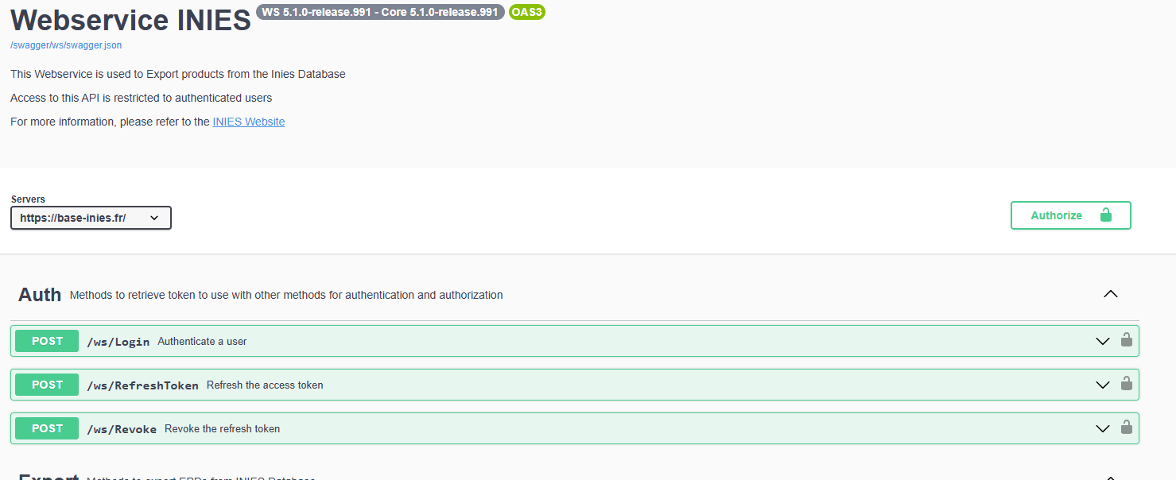Click the POST badge for /ws/RefreshToken
This screenshot has width=1176, height=480.
(47, 385)
